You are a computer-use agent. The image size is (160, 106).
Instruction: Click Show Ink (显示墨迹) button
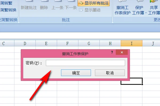coord(90,10)
